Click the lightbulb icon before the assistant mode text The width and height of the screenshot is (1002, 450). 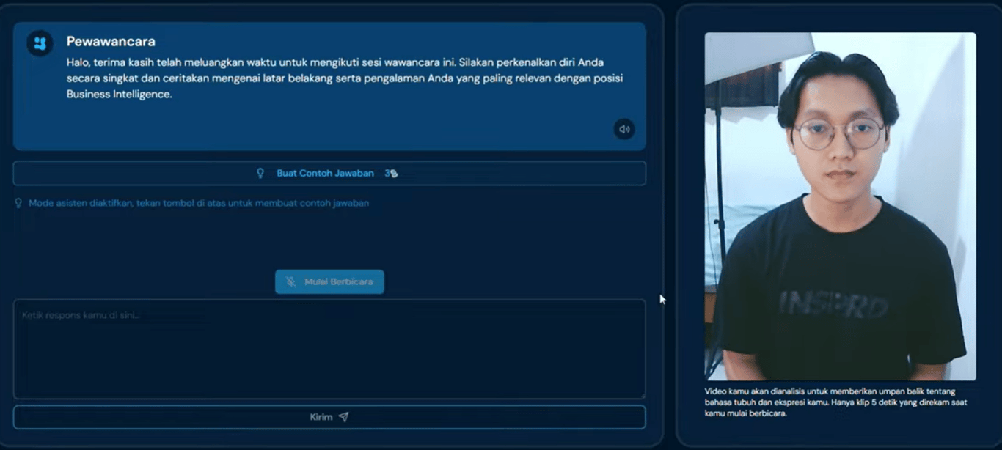[x=19, y=202]
